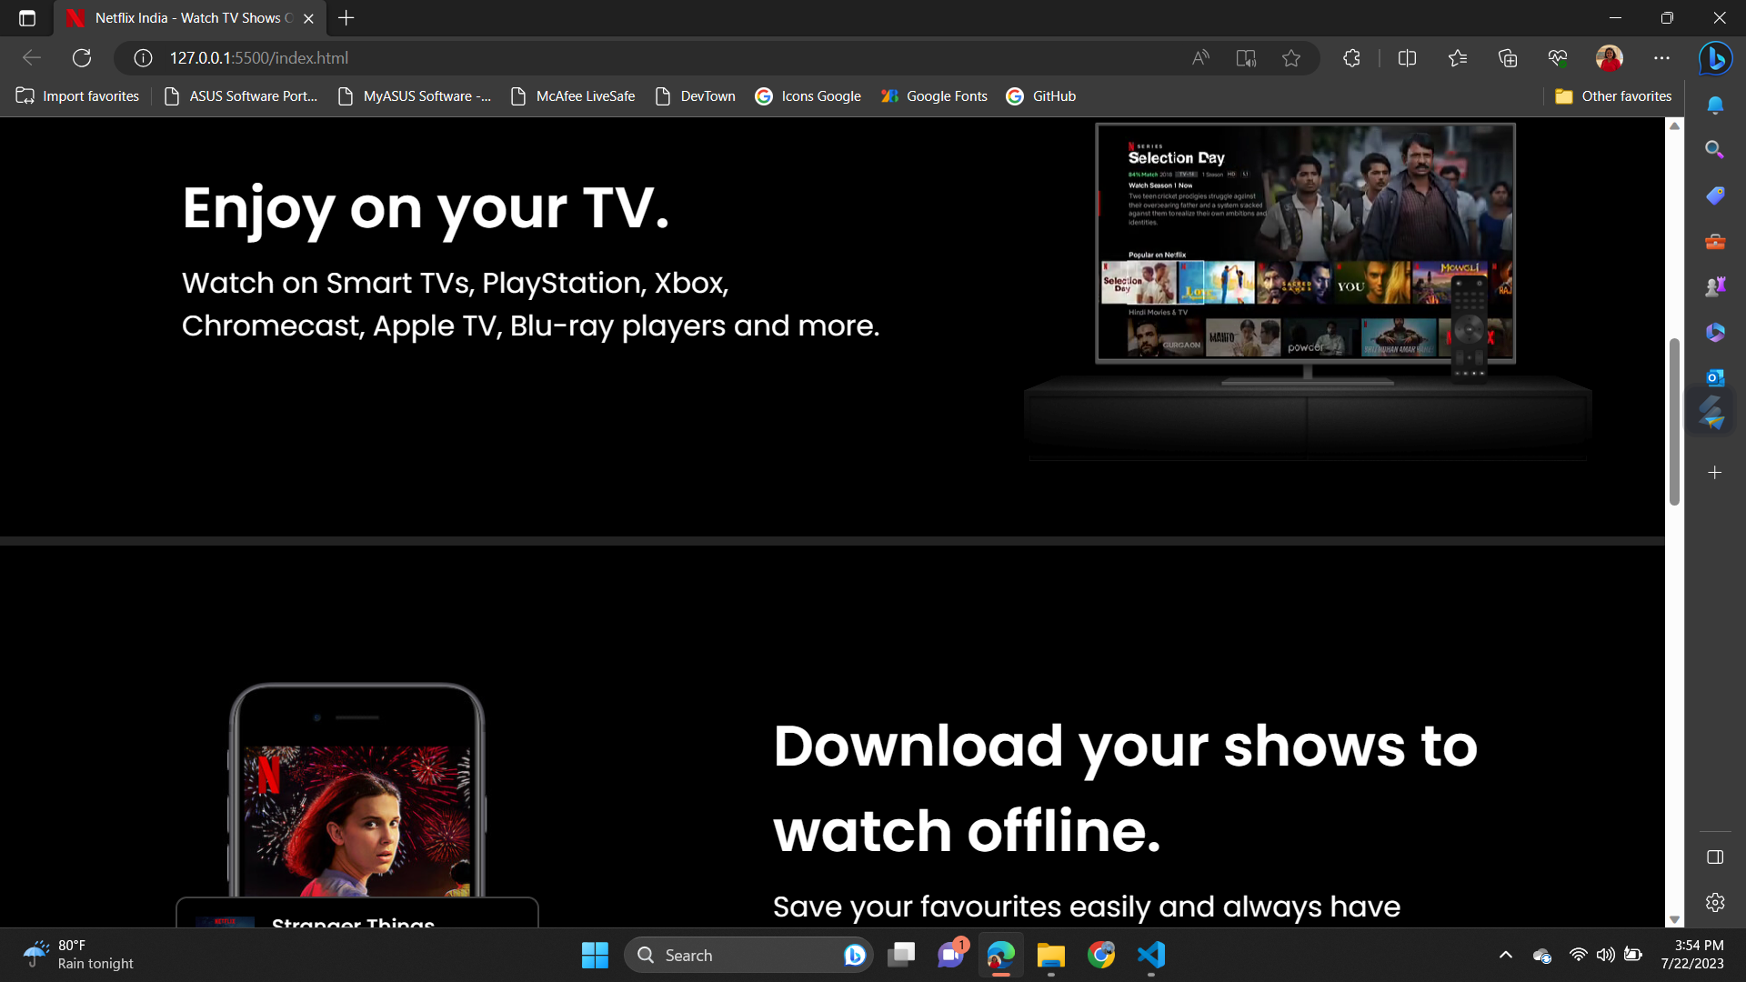Viewport: 1746px width, 982px height.
Task: Open Bing Chat sidebar icon
Action: tap(1715, 58)
